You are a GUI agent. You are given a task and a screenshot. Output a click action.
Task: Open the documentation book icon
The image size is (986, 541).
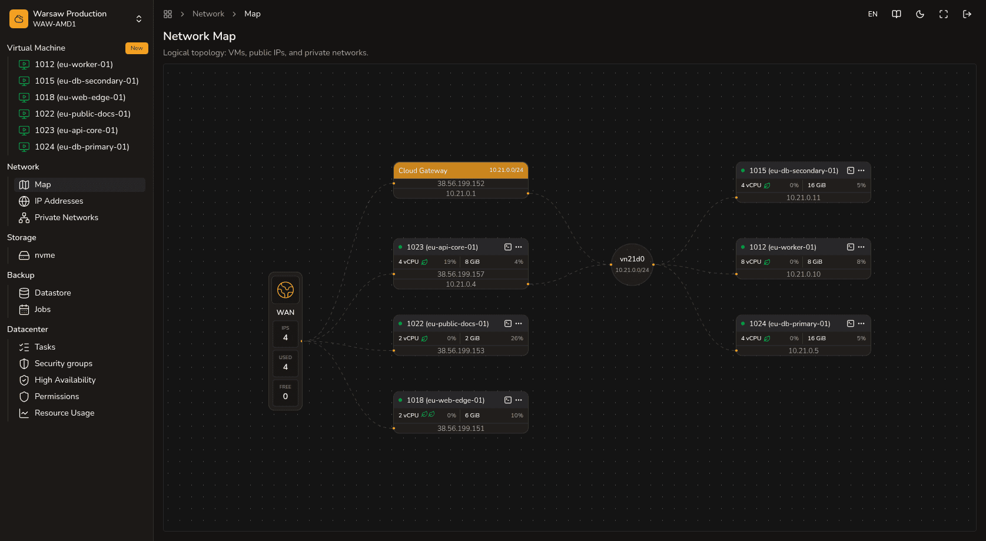click(897, 14)
